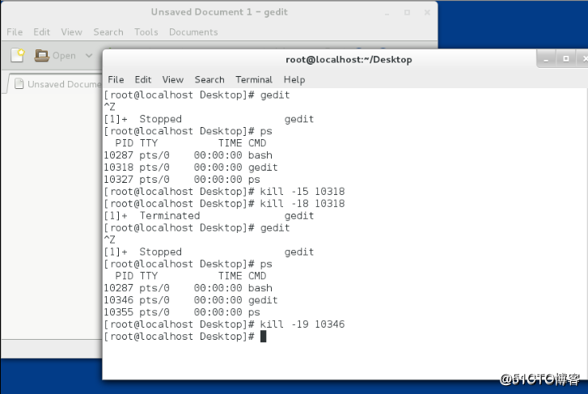Click the text 'kill -15 10318'

pos(302,192)
